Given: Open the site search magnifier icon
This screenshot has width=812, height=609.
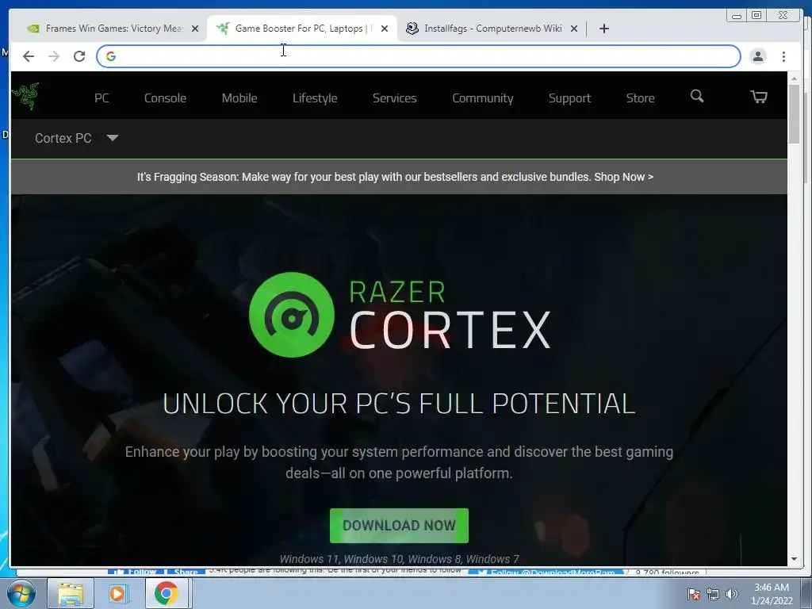Looking at the screenshot, I should coord(697,96).
